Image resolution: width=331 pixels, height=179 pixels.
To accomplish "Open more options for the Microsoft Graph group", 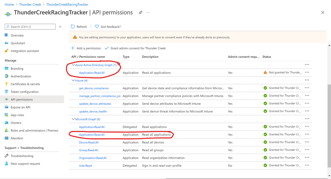I will click(x=307, y=119).
